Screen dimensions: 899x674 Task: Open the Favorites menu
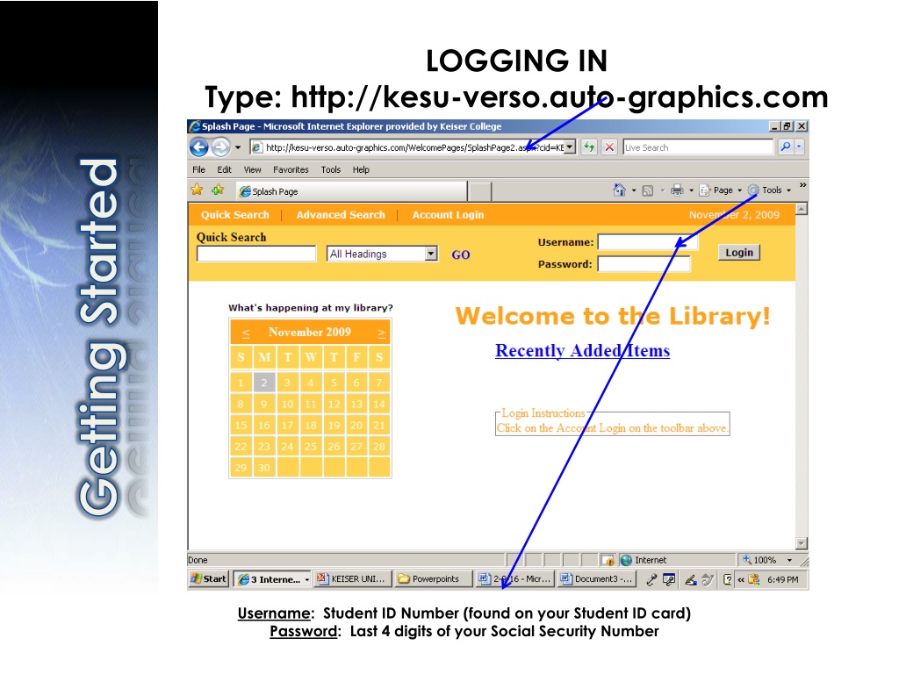[x=291, y=169]
